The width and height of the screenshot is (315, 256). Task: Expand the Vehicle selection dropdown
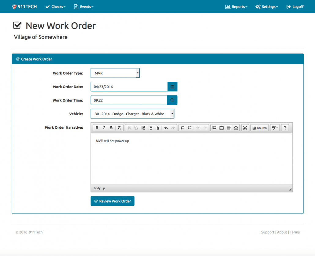(x=132, y=114)
